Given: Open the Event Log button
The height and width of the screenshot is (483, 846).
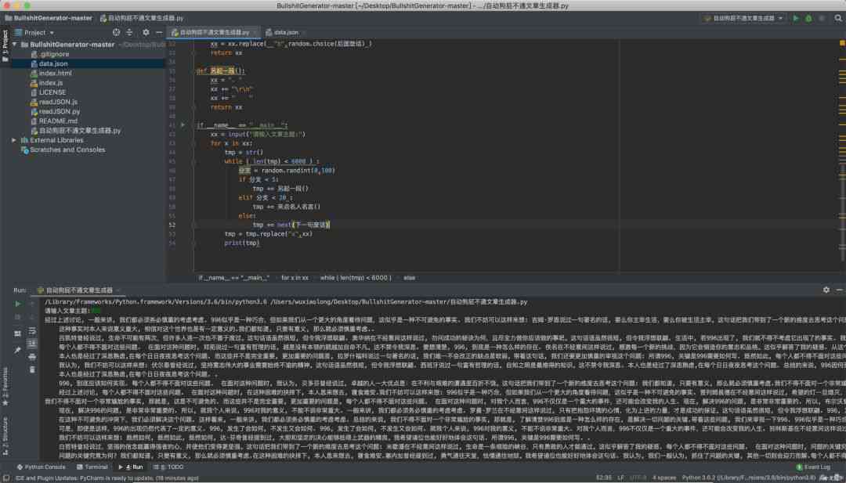Looking at the screenshot, I should tap(813, 467).
